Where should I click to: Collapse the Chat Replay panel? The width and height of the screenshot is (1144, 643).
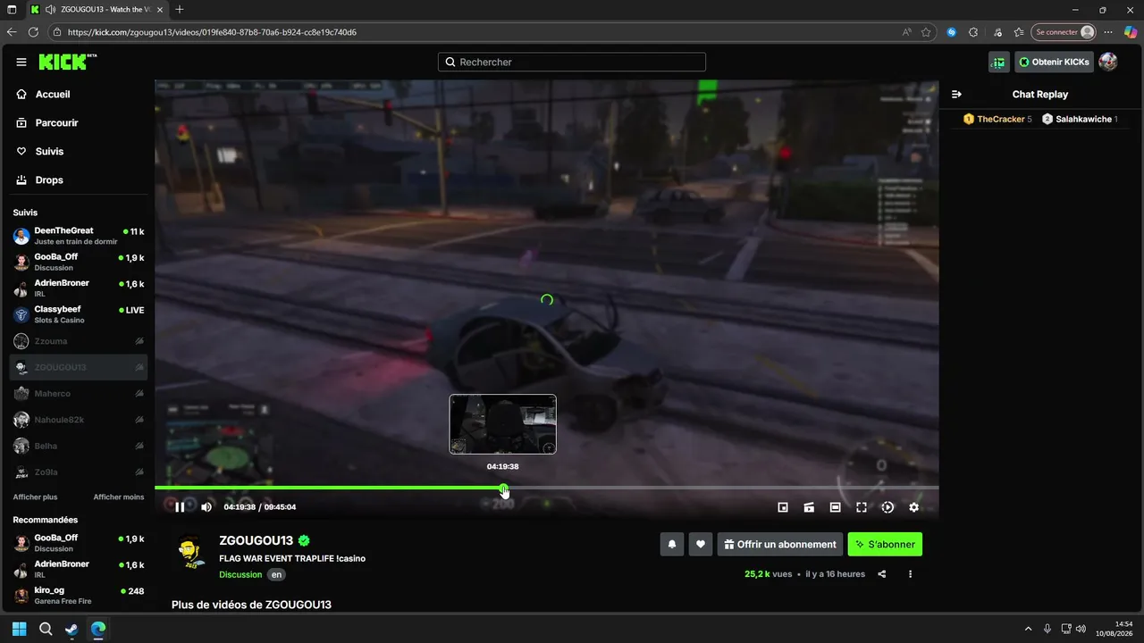pos(956,94)
